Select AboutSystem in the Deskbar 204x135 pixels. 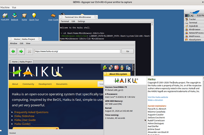pyautogui.click(x=194, y=39)
